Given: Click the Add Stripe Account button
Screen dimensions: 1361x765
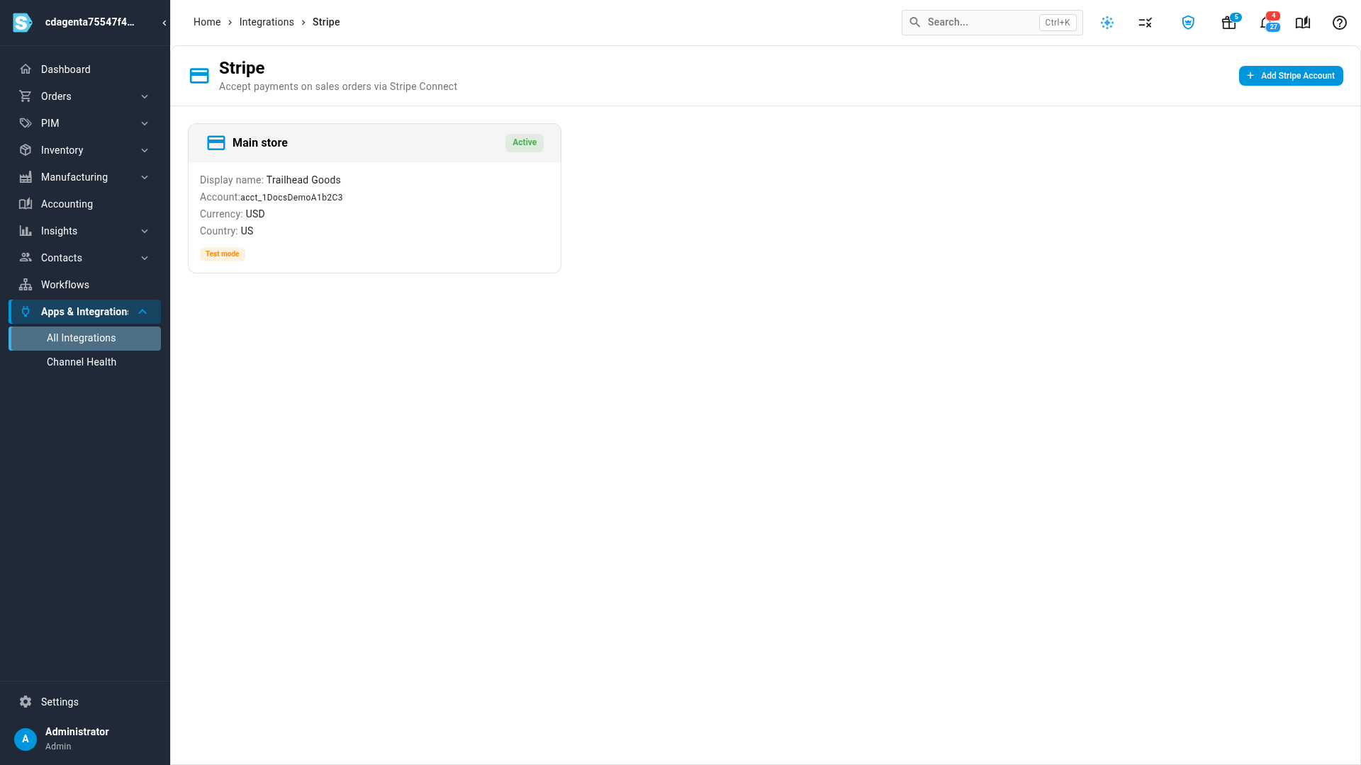Looking at the screenshot, I should 1291,76.
